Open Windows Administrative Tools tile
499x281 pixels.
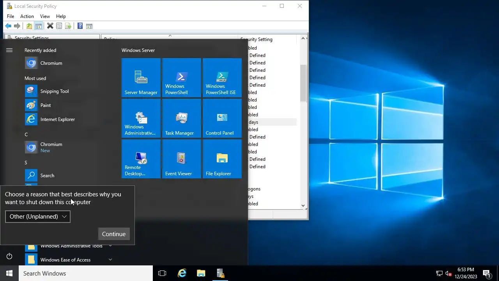click(141, 118)
